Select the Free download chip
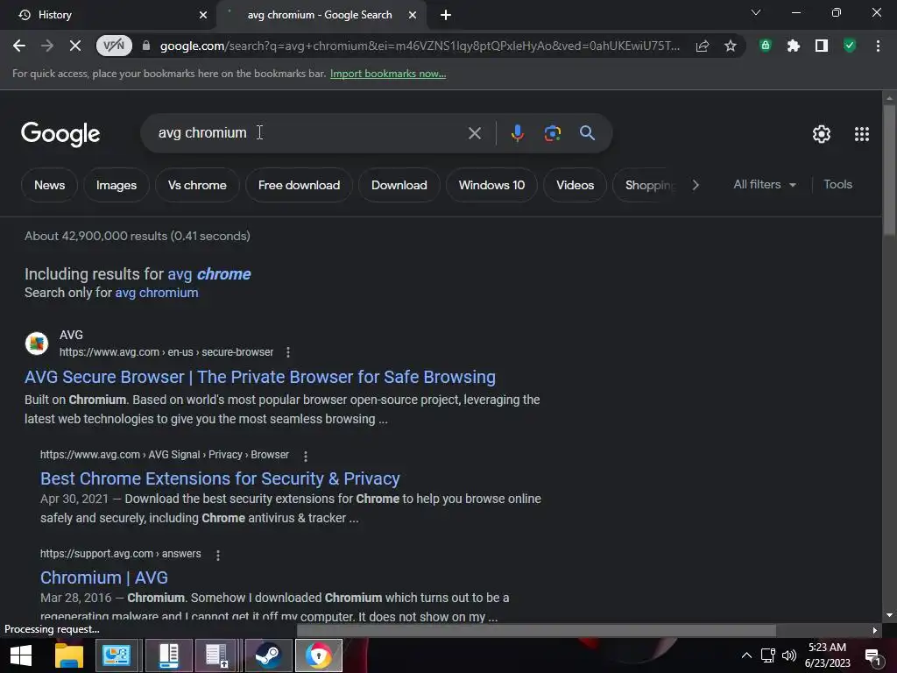This screenshot has width=897, height=673. click(x=299, y=185)
